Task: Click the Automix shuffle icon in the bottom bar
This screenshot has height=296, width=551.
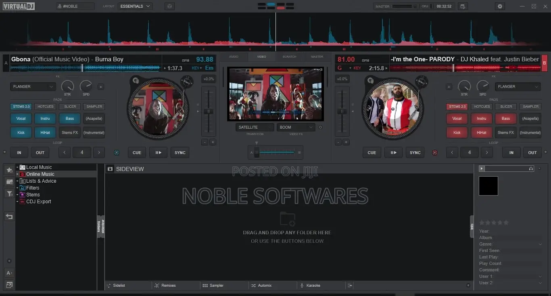Action: [253, 286]
